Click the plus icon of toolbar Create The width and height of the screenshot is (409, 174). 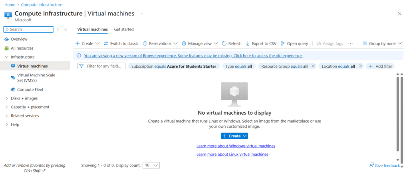tap(77, 43)
